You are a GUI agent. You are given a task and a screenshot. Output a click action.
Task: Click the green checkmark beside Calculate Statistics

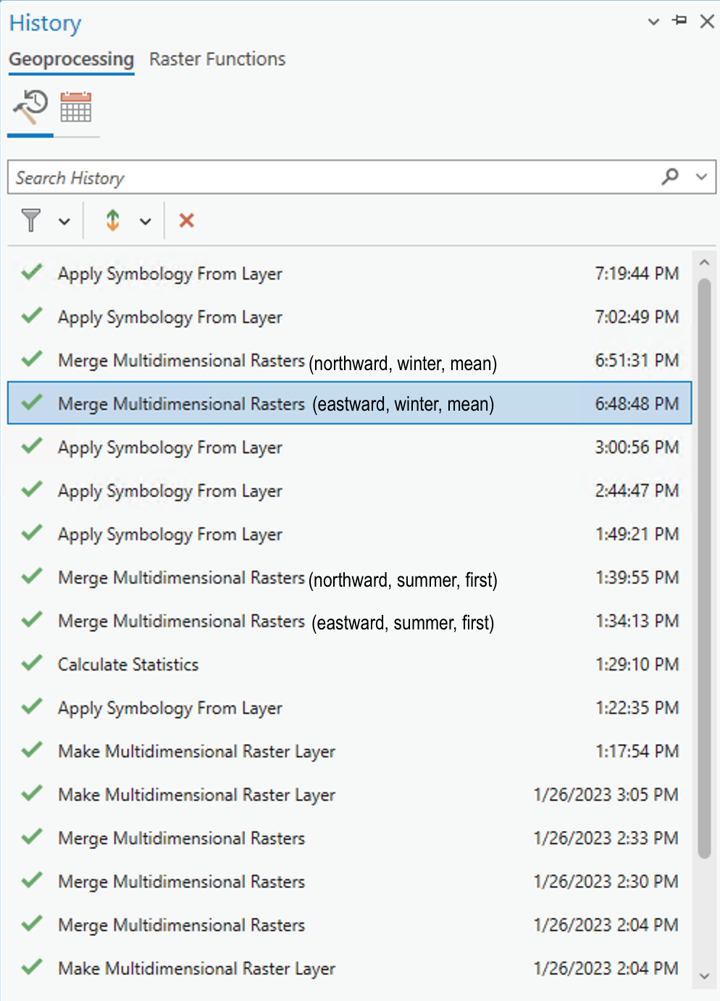click(x=32, y=663)
